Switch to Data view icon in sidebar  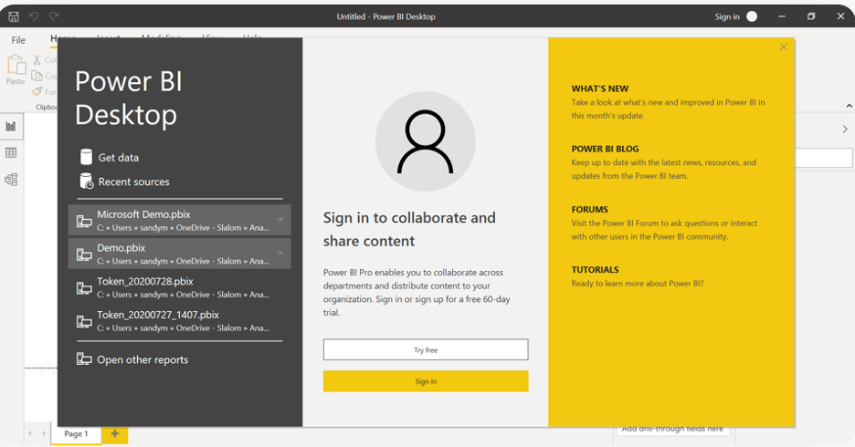[11, 153]
